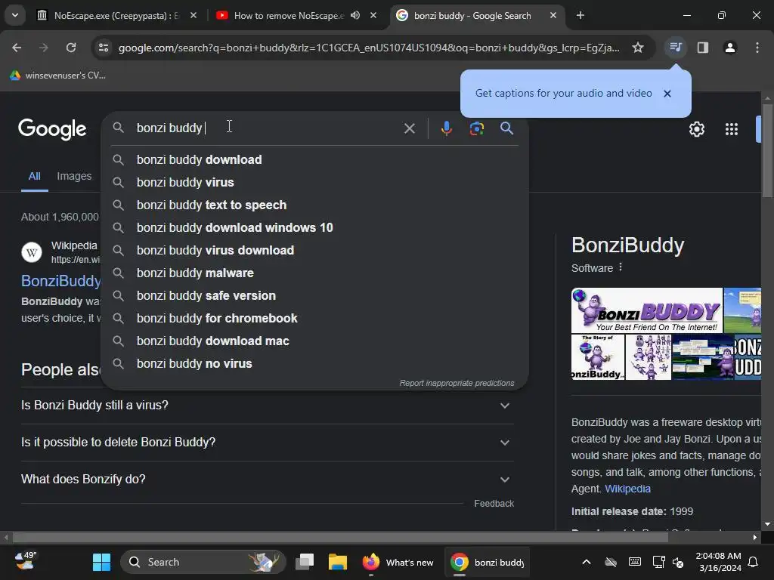This screenshot has height=580, width=774.
Task: Bookmark this page with the star icon
Action: pyautogui.click(x=638, y=48)
